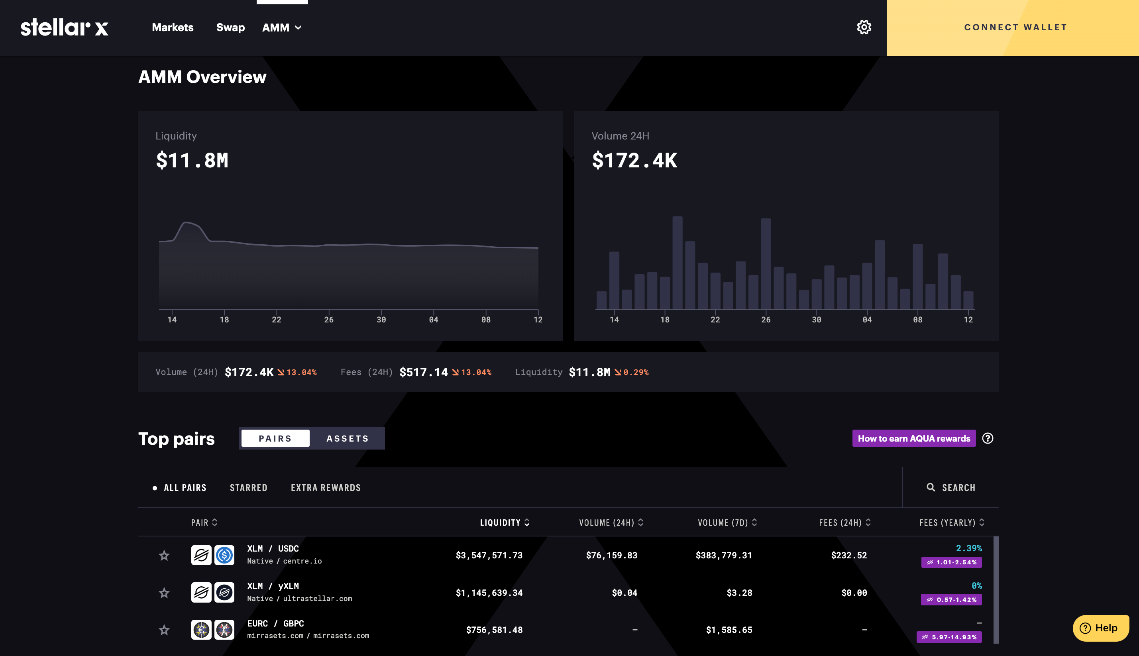Star the XLM / USDC pair
The width and height of the screenshot is (1139, 656).
click(164, 555)
